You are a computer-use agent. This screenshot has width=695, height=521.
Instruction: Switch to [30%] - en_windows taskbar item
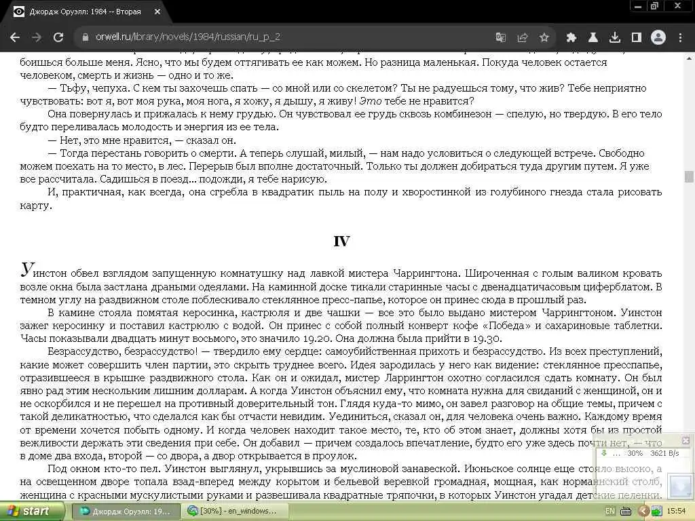coord(234,512)
